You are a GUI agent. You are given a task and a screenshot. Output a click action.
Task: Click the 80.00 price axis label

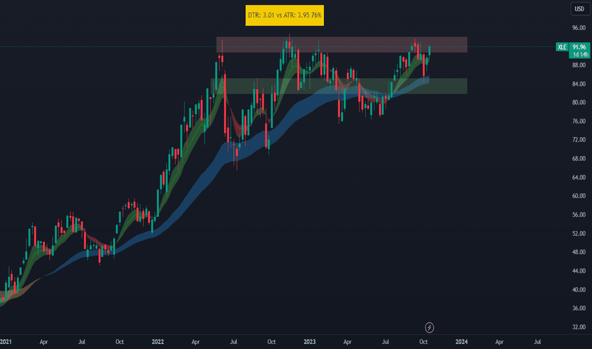[x=579, y=103]
